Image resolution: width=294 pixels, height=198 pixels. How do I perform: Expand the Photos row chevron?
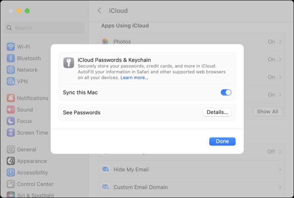click(x=280, y=42)
